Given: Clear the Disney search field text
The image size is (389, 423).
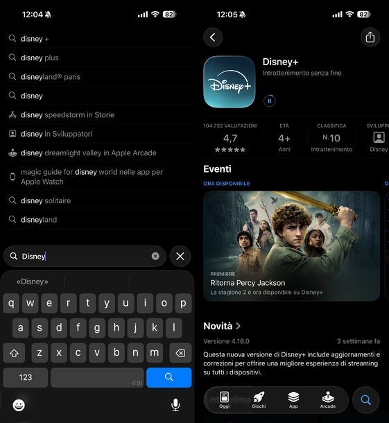Looking at the screenshot, I should point(155,256).
